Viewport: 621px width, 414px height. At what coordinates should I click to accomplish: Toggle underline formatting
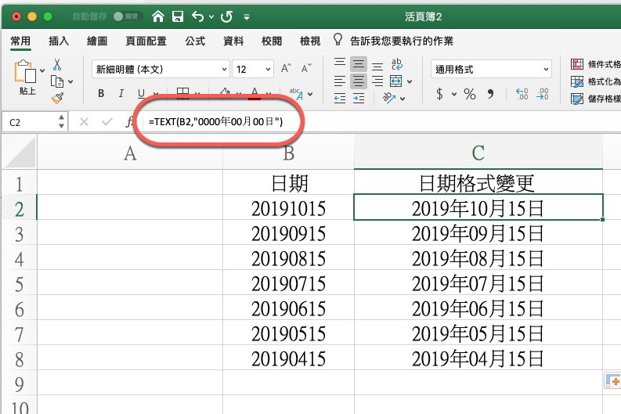click(141, 93)
